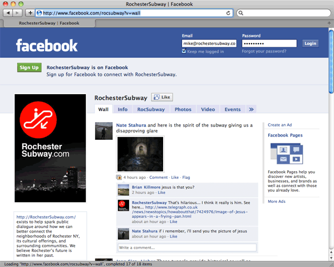Switch to the Info tab
Screen dimensions: 334x267
pos(122,109)
